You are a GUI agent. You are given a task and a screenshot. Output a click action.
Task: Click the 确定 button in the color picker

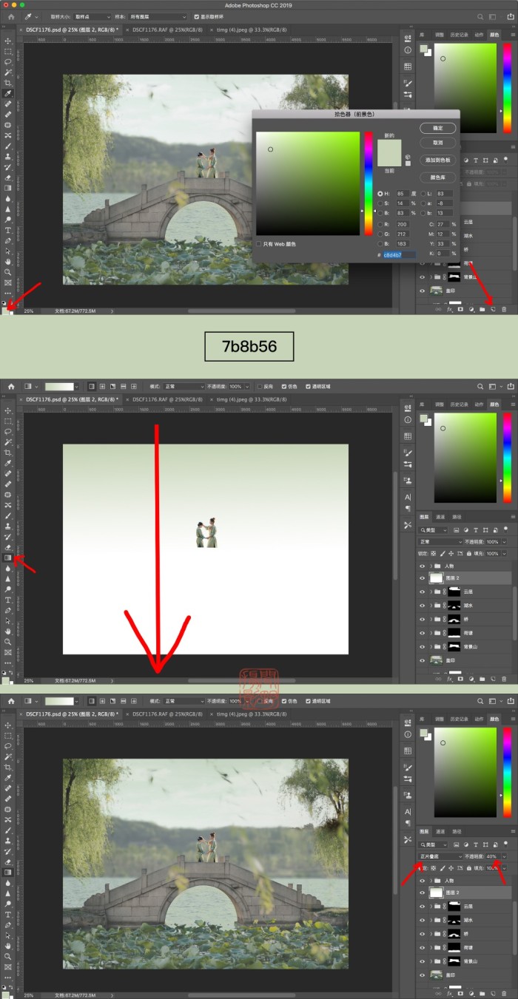[437, 128]
